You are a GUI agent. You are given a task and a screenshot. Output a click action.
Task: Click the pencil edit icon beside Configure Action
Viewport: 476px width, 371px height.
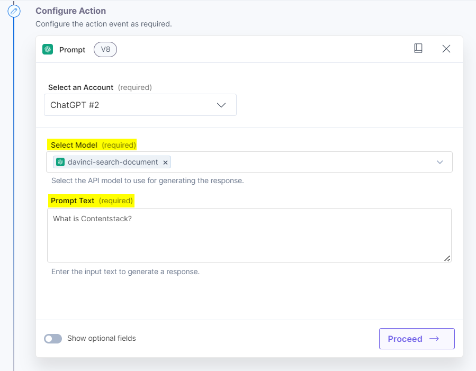click(14, 11)
